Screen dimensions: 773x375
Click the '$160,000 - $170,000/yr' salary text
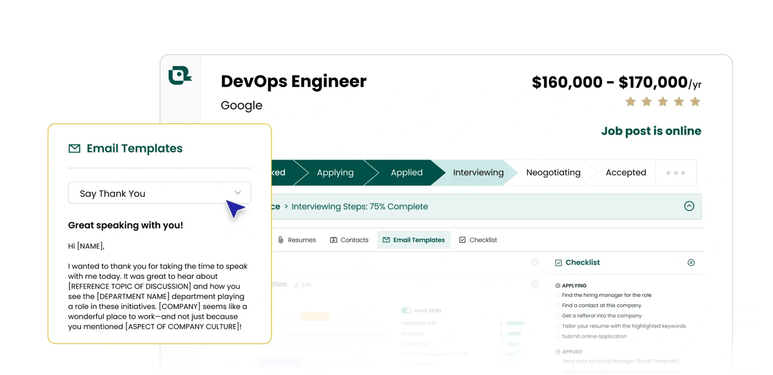pos(616,83)
